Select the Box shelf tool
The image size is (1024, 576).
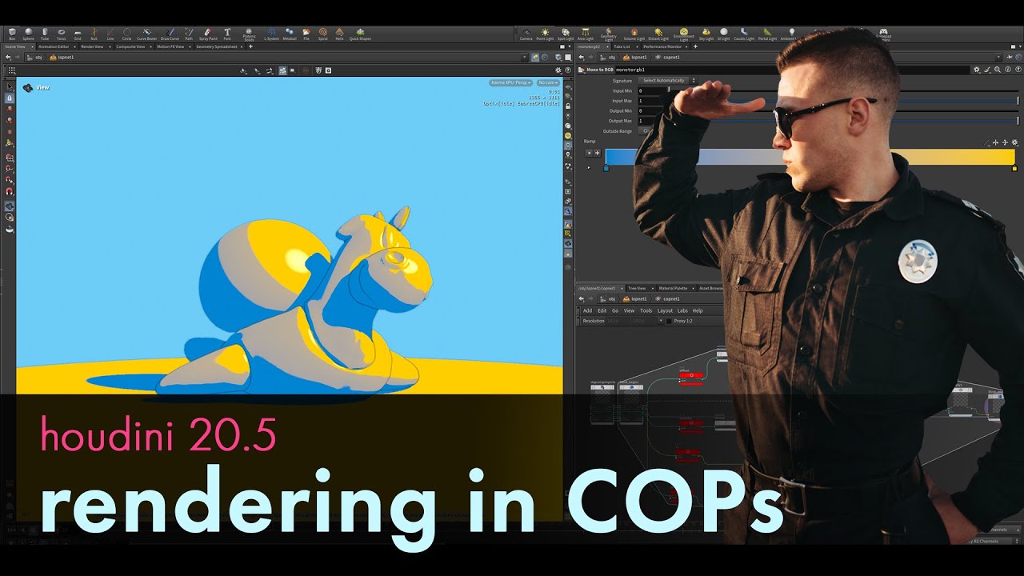coord(12,34)
